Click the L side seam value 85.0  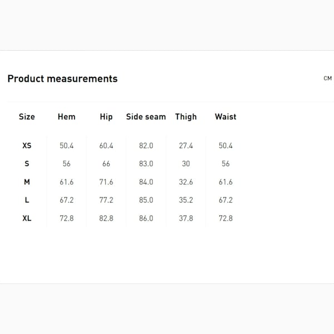146,200
